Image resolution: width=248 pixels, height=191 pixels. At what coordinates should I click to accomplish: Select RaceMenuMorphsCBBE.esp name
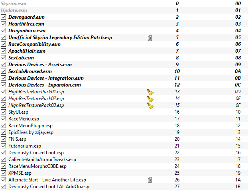37,167
